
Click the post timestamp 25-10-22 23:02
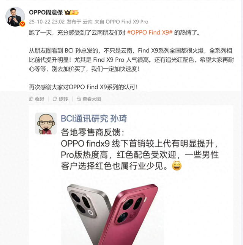(47, 22)
